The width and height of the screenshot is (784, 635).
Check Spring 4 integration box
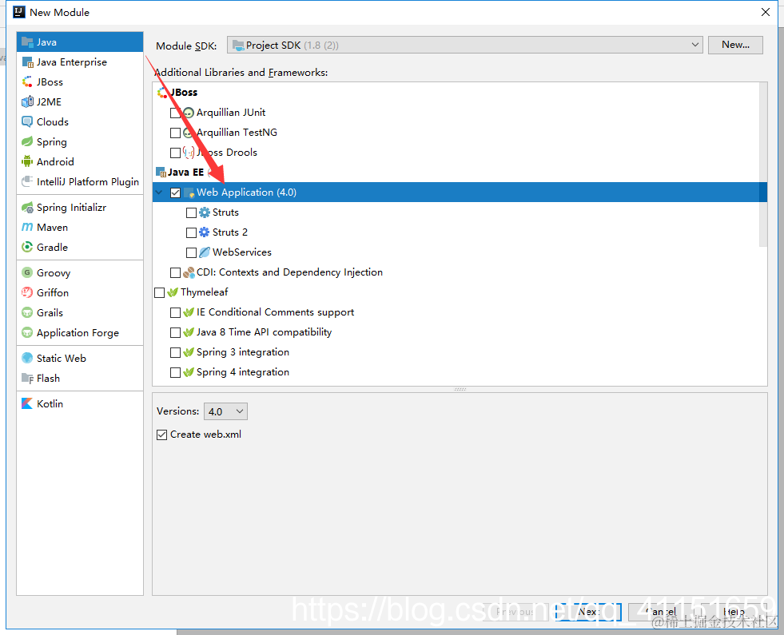[175, 373]
